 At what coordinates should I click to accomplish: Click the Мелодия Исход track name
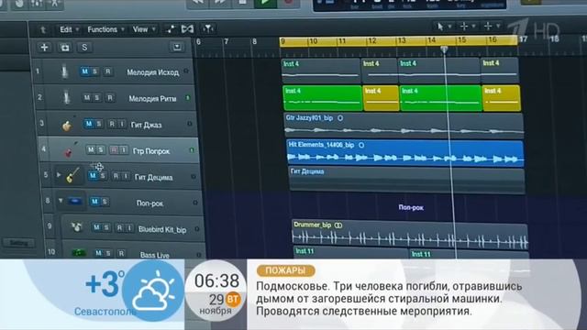pyautogui.click(x=153, y=72)
